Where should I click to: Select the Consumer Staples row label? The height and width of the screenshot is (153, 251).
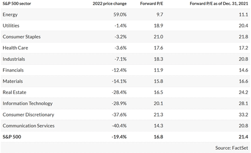tap(22, 37)
